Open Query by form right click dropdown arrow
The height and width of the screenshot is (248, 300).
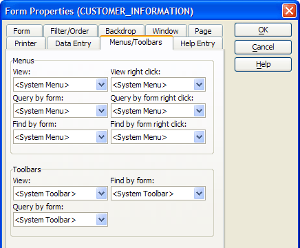199,111
